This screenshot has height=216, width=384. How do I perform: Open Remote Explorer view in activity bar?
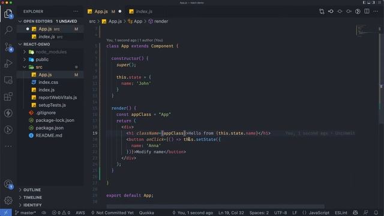(x=8, y=80)
